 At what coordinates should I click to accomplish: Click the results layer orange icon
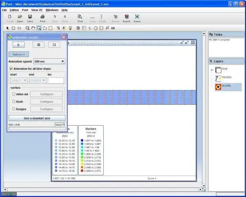[x=218, y=87]
